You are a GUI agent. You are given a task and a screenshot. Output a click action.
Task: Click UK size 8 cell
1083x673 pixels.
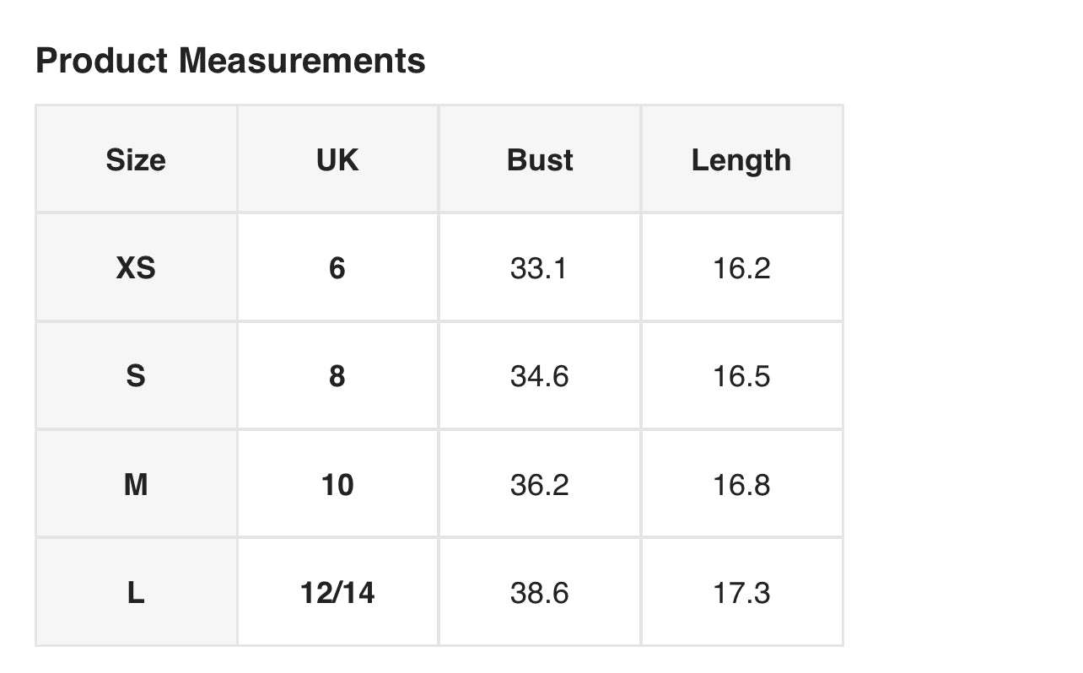click(337, 375)
